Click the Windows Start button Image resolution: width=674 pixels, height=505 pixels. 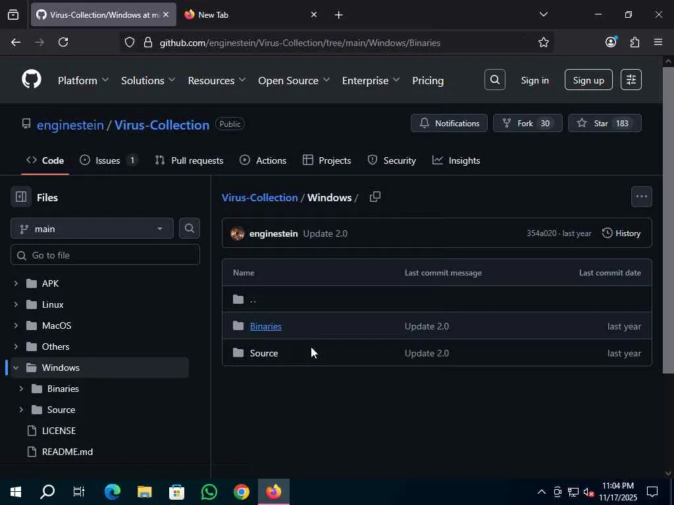[x=16, y=492]
